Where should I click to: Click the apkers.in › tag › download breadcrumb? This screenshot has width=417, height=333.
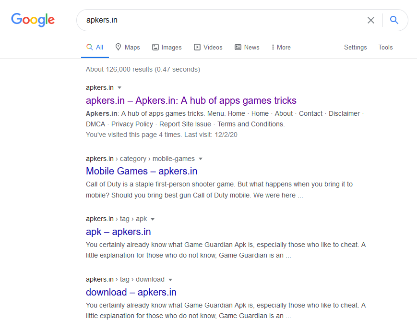point(125,280)
